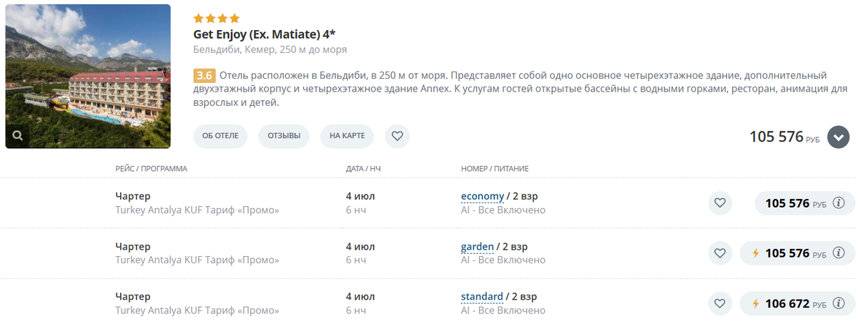Show hotel НА КАРТЕ
This screenshot has height=324, width=858.
[347, 136]
